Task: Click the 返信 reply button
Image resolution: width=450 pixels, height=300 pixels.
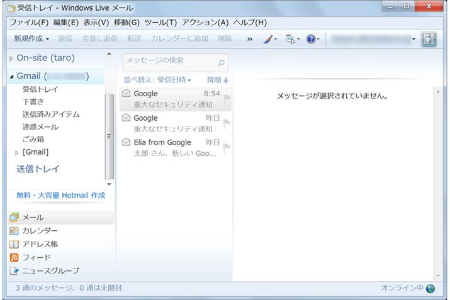Action: pos(65,38)
